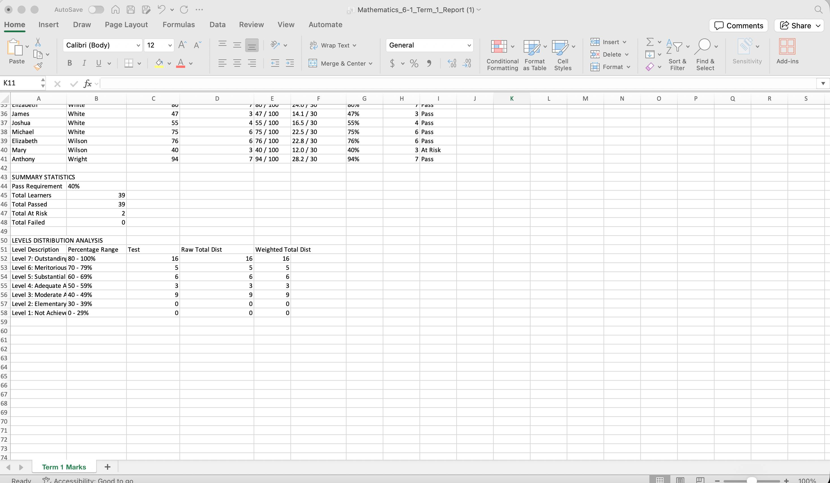Open the Comments panel
This screenshot has height=483, width=830.
(x=738, y=25)
